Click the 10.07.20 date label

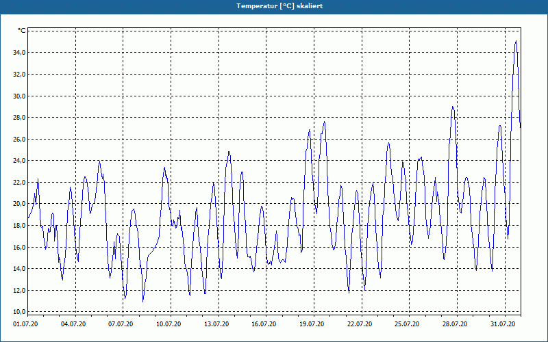tap(169, 324)
